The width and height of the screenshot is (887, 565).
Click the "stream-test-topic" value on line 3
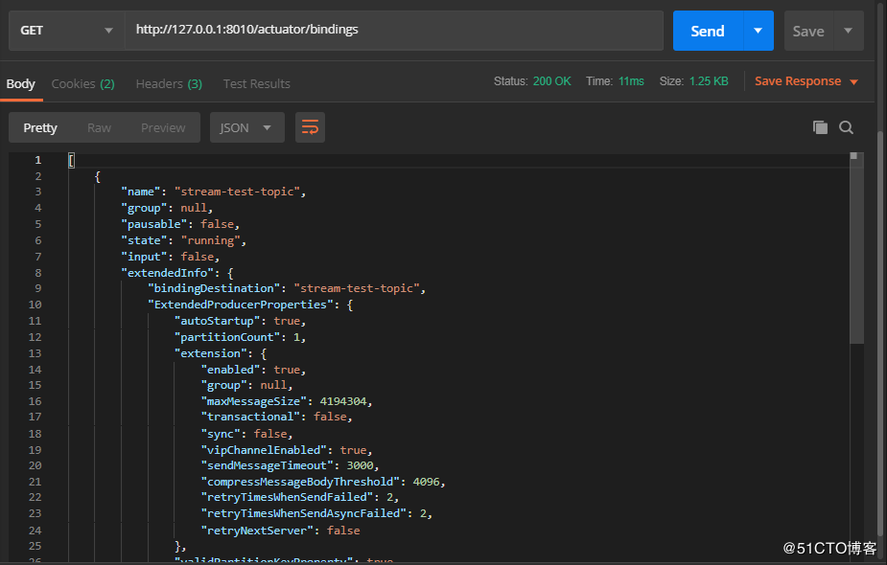coord(237,192)
